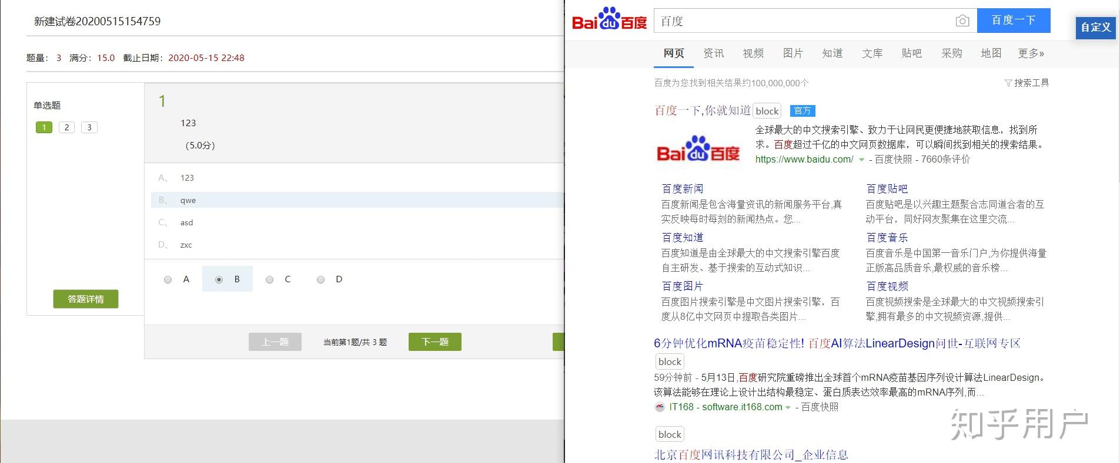Switch to the 网页 tab
Viewport: 1120px width, 463px height.
(x=674, y=53)
